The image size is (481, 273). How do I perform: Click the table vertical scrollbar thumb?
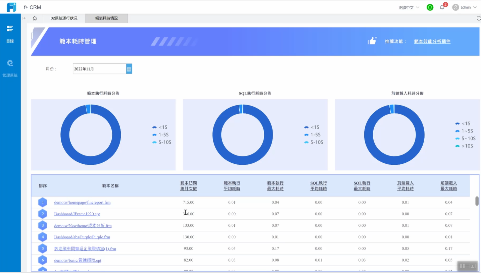[x=477, y=201]
